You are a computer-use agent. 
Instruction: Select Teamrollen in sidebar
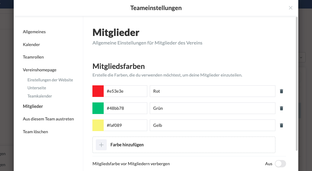click(x=33, y=57)
